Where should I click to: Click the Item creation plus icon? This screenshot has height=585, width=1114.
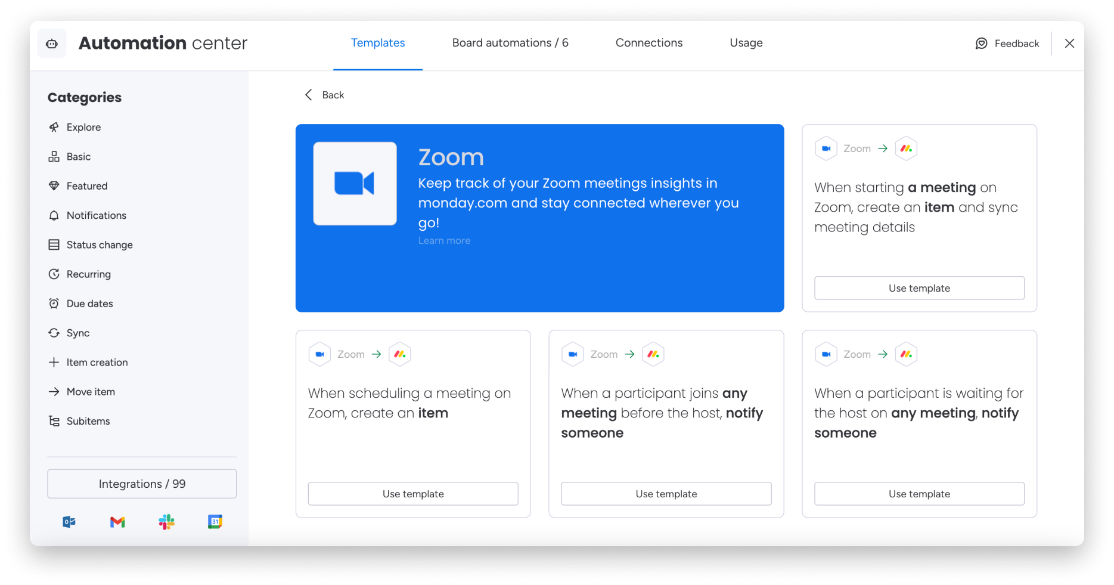[54, 363]
